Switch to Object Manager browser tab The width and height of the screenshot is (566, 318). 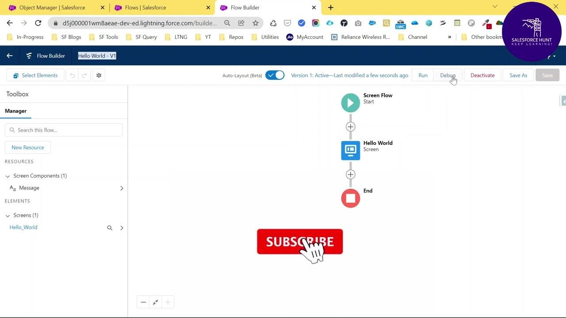[x=56, y=8]
